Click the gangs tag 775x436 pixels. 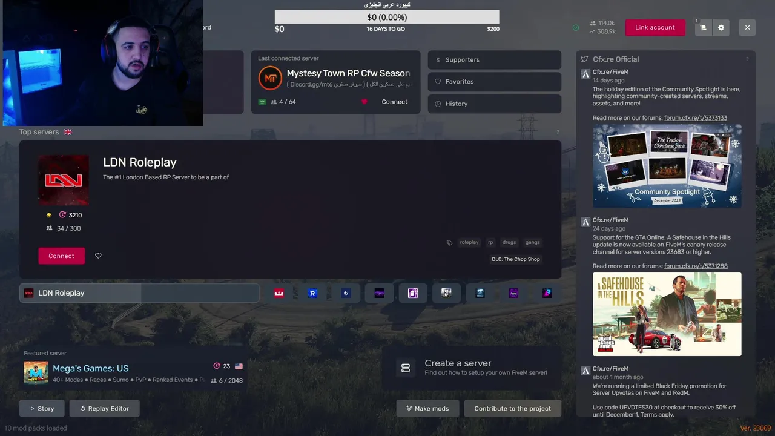click(x=533, y=242)
